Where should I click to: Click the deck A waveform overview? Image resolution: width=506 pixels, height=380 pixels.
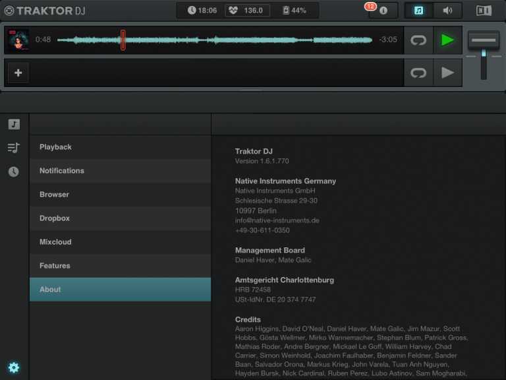[215, 40]
